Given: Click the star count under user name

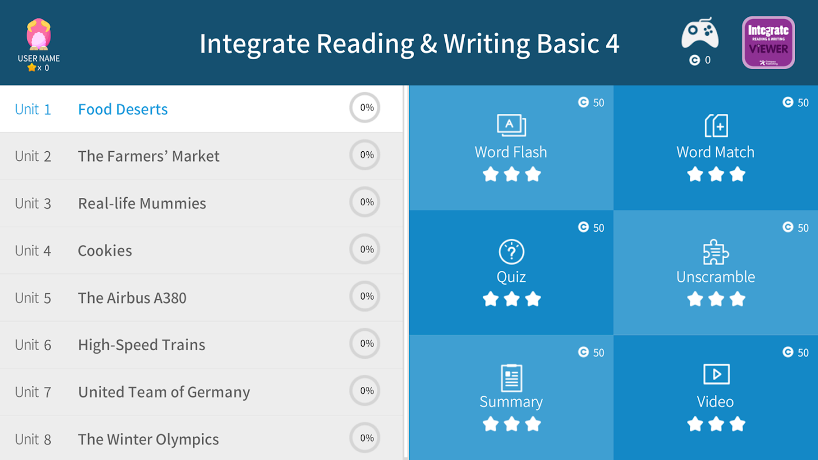Looking at the screenshot, I should [x=39, y=68].
